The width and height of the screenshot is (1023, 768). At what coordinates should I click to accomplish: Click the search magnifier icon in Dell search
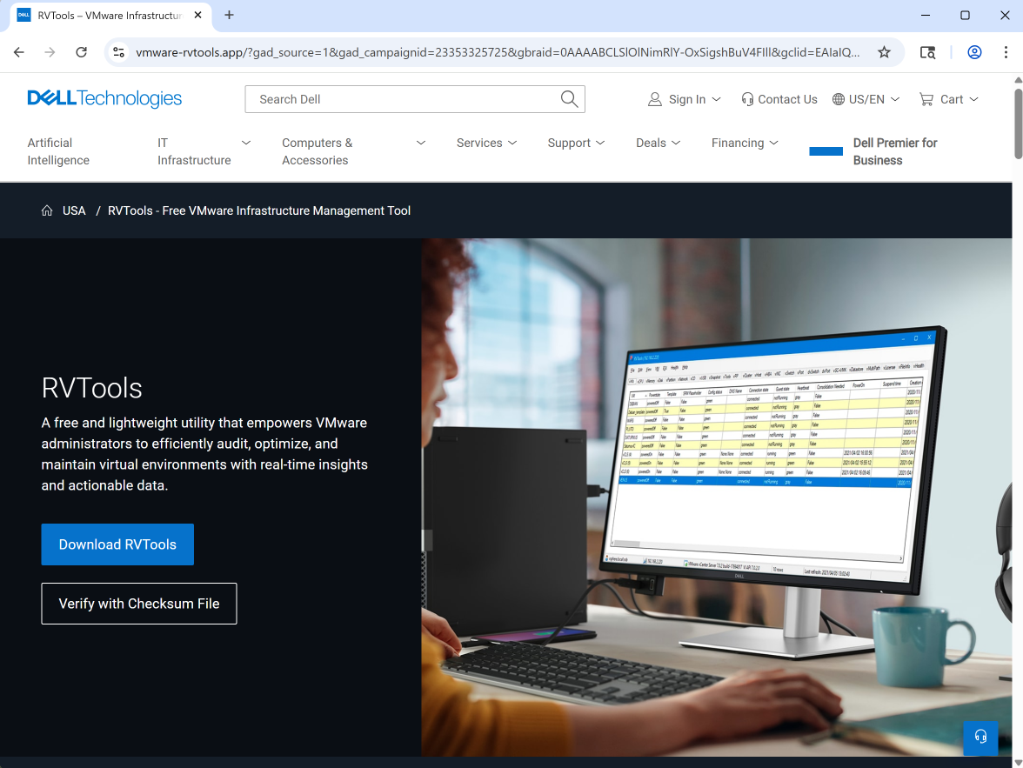tap(569, 99)
